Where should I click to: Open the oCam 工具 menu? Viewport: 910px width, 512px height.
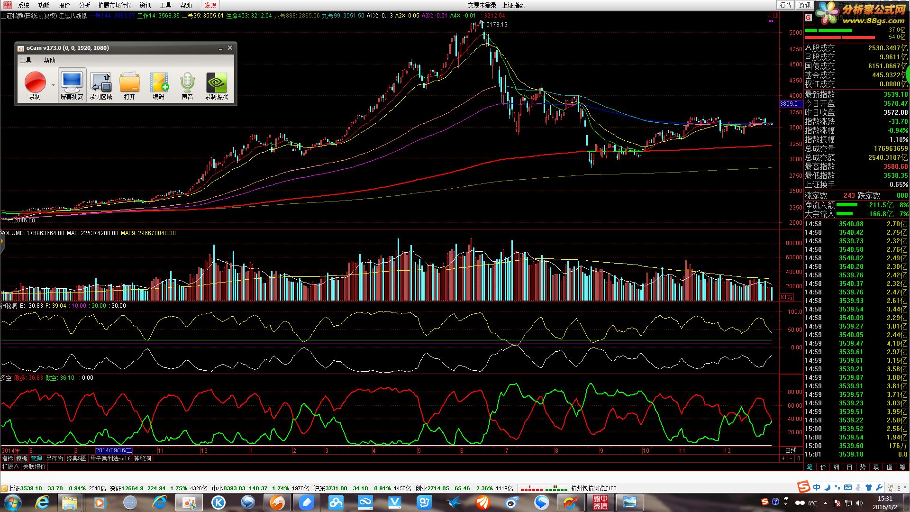pyautogui.click(x=26, y=60)
